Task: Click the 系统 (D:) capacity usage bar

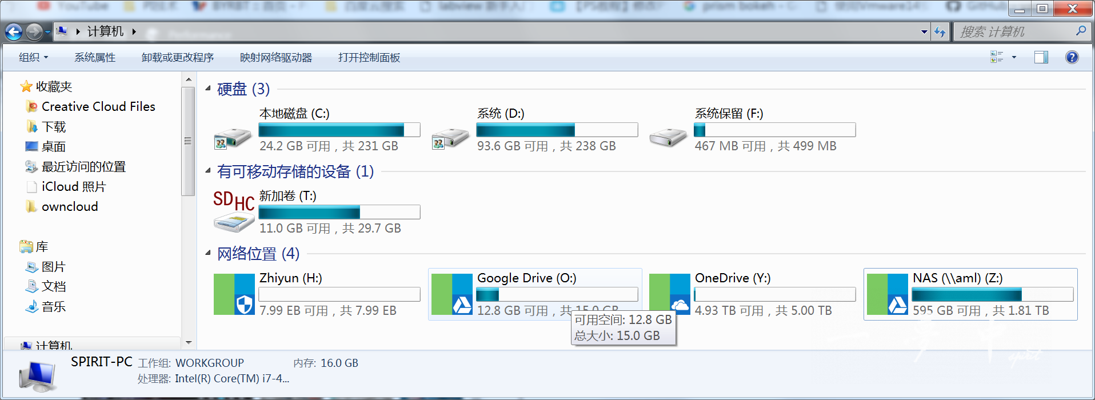Action: (x=557, y=130)
